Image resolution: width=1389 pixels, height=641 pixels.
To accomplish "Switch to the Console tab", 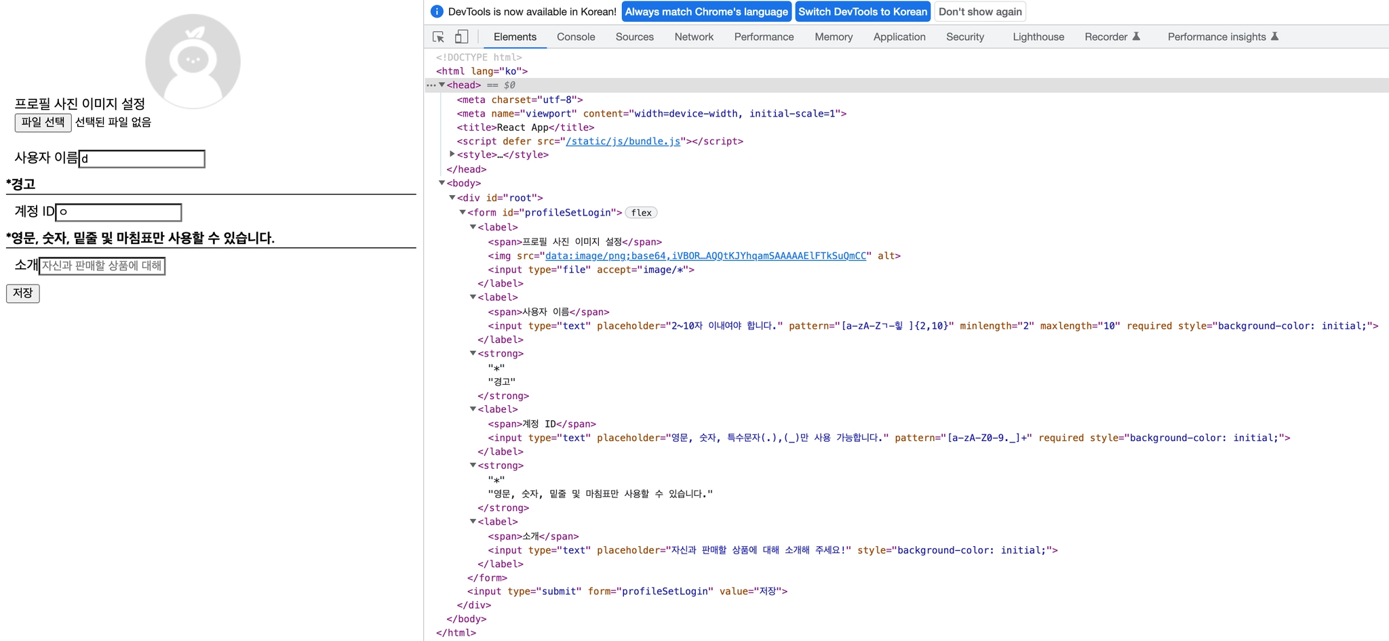I will point(575,37).
